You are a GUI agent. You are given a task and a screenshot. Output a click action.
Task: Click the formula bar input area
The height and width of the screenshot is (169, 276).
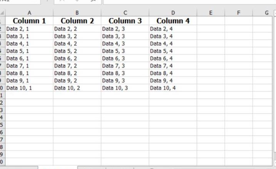pos(189,2)
